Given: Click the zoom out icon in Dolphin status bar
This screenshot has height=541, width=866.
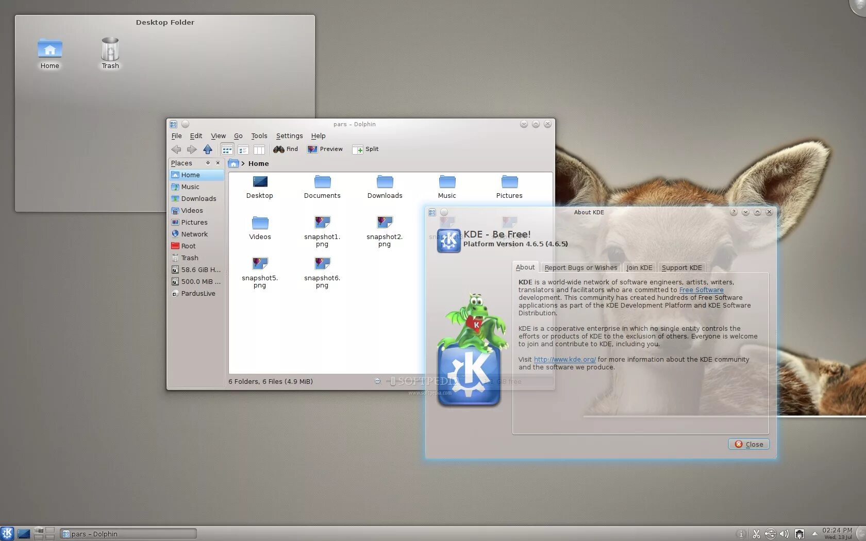Looking at the screenshot, I should (x=377, y=381).
